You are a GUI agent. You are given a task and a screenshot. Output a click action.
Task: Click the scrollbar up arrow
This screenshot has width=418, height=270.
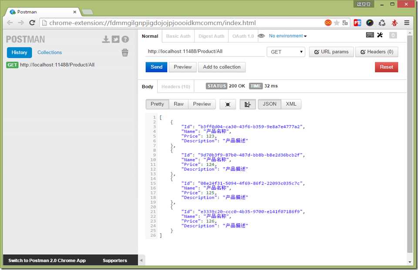[410, 33]
